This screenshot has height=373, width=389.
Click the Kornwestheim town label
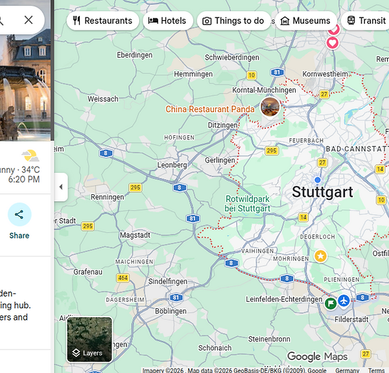click(325, 74)
